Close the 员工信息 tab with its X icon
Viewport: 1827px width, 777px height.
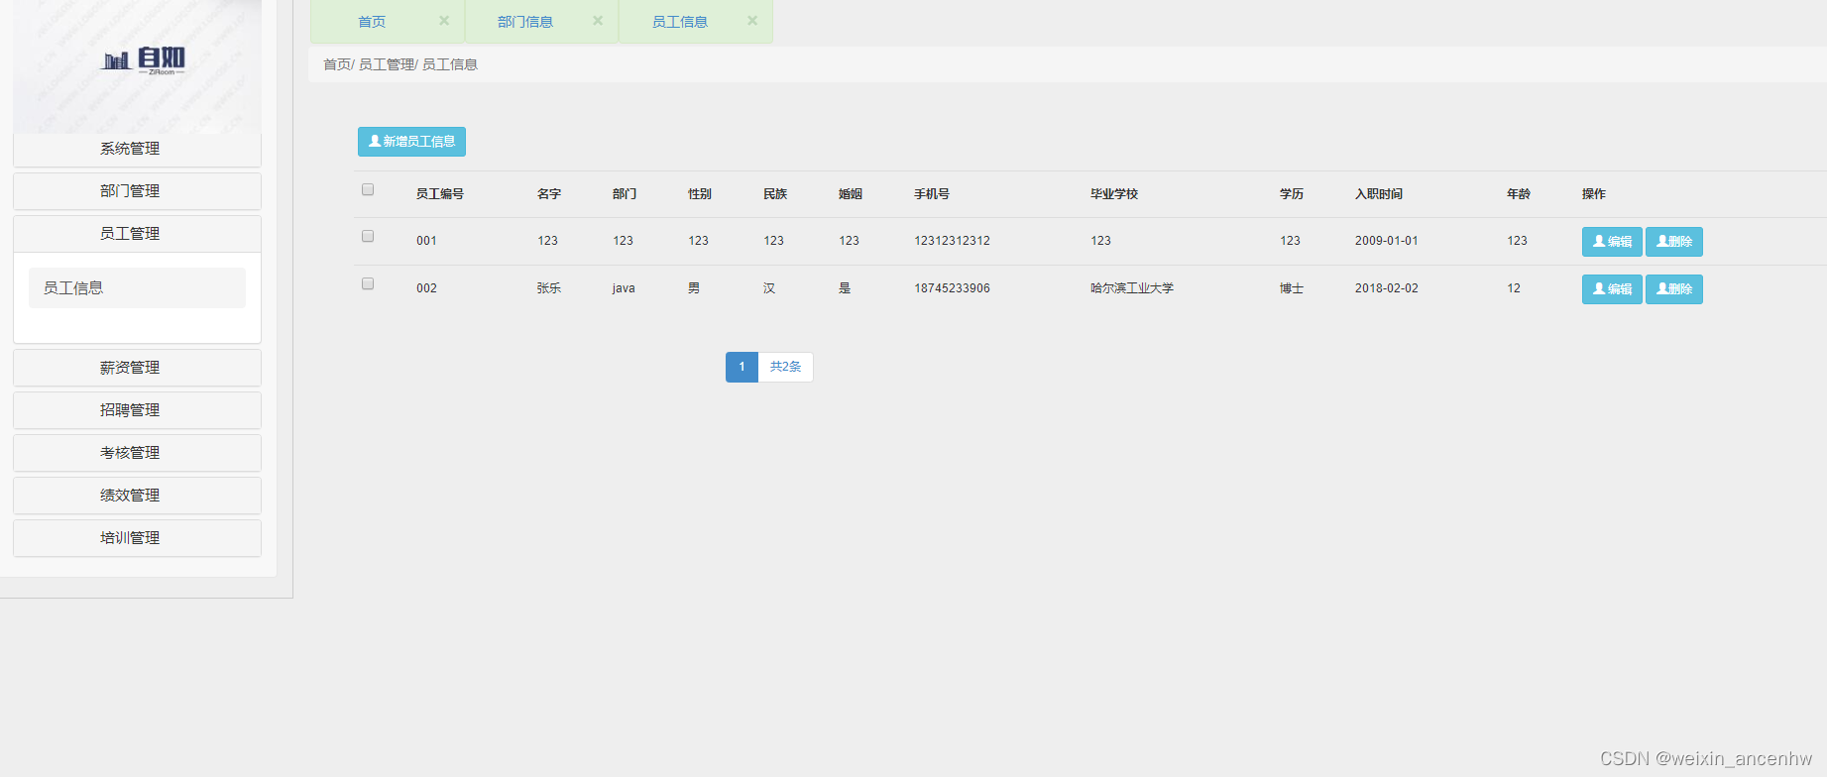[752, 21]
